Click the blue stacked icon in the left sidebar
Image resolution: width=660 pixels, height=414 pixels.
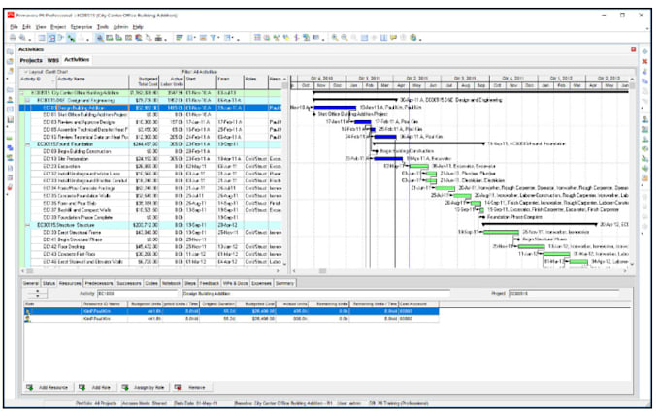point(10,148)
